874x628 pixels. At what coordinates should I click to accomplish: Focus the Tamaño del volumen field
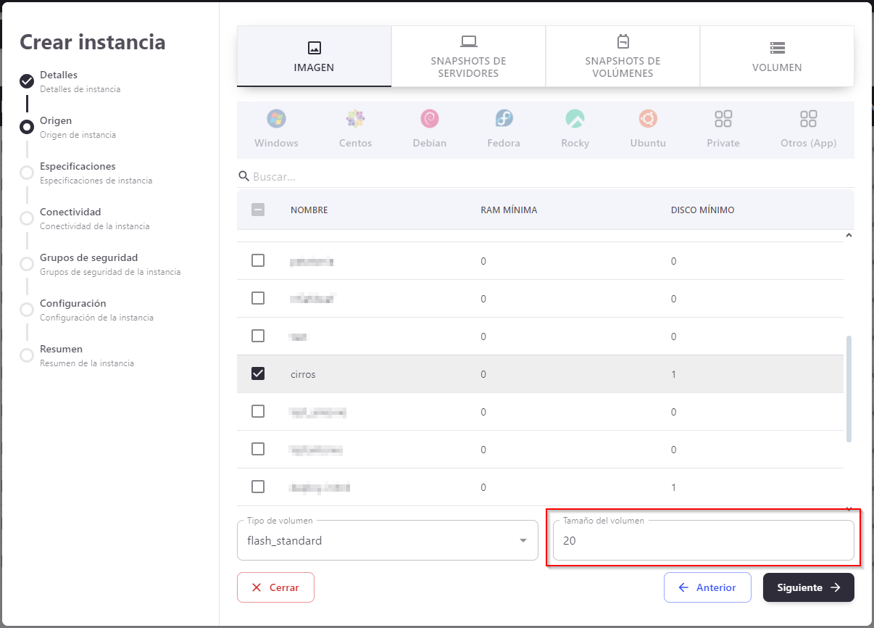coord(703,541)
